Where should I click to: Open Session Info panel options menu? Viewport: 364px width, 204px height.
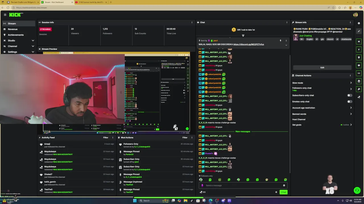tap(192, 22)
